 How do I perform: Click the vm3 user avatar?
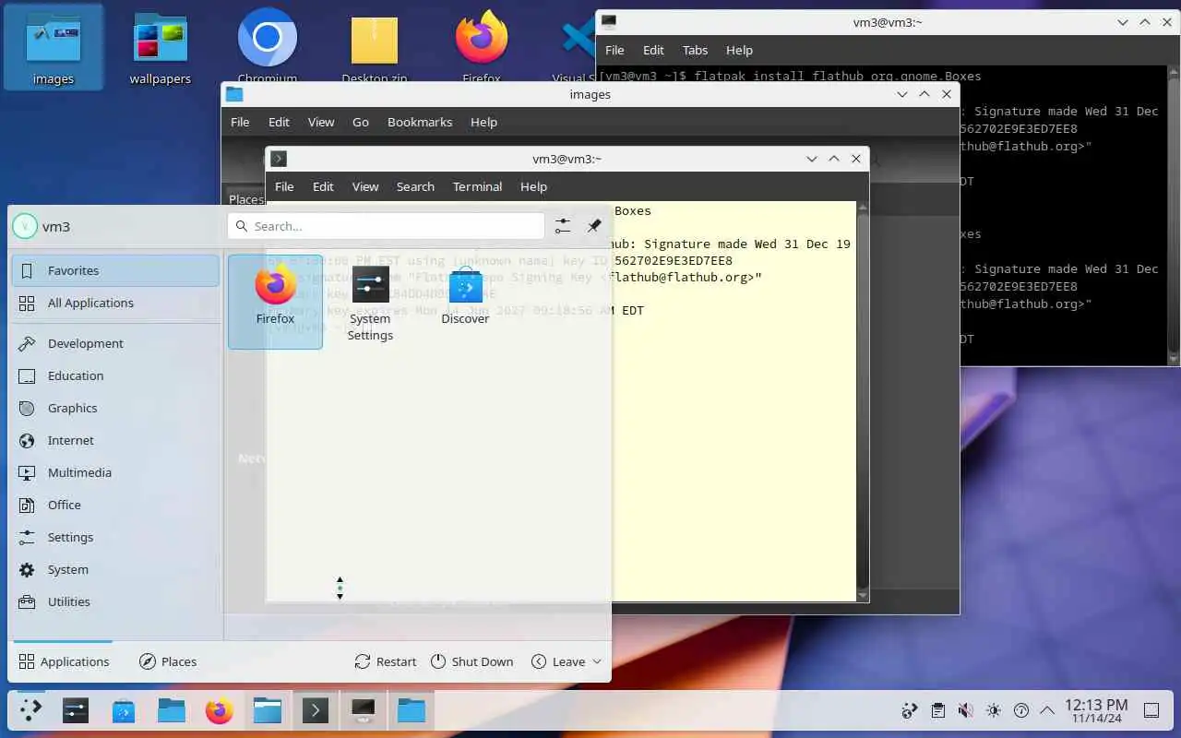point(25,226)
